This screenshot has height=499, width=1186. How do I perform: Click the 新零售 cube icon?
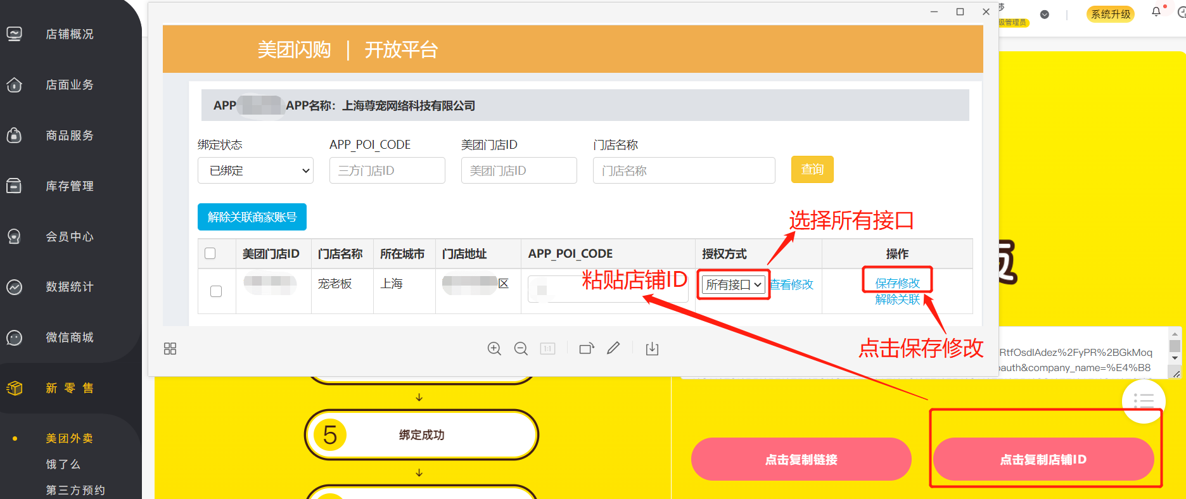[x=14, y=388]
